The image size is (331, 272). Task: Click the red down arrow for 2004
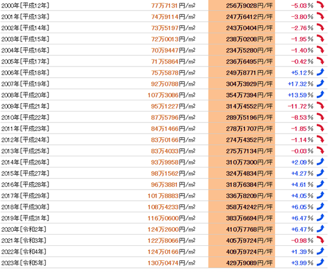click(x=320, y=50)
